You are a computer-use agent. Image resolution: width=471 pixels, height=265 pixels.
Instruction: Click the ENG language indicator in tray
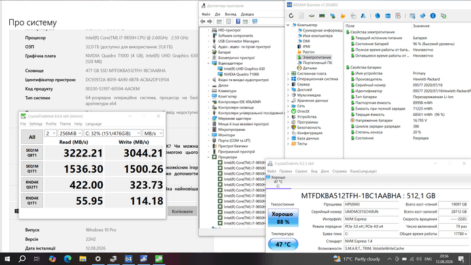[x=428, y=258]
